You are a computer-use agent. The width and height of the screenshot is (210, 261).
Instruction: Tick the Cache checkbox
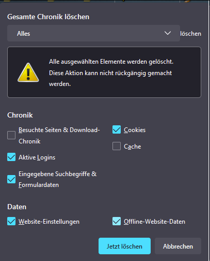pos(117,146)
